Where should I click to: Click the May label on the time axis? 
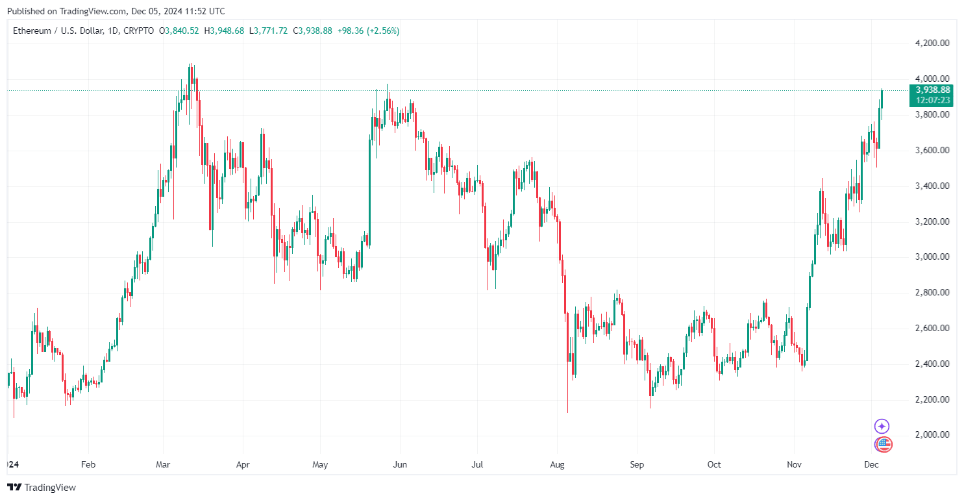(x=320, y=465)
